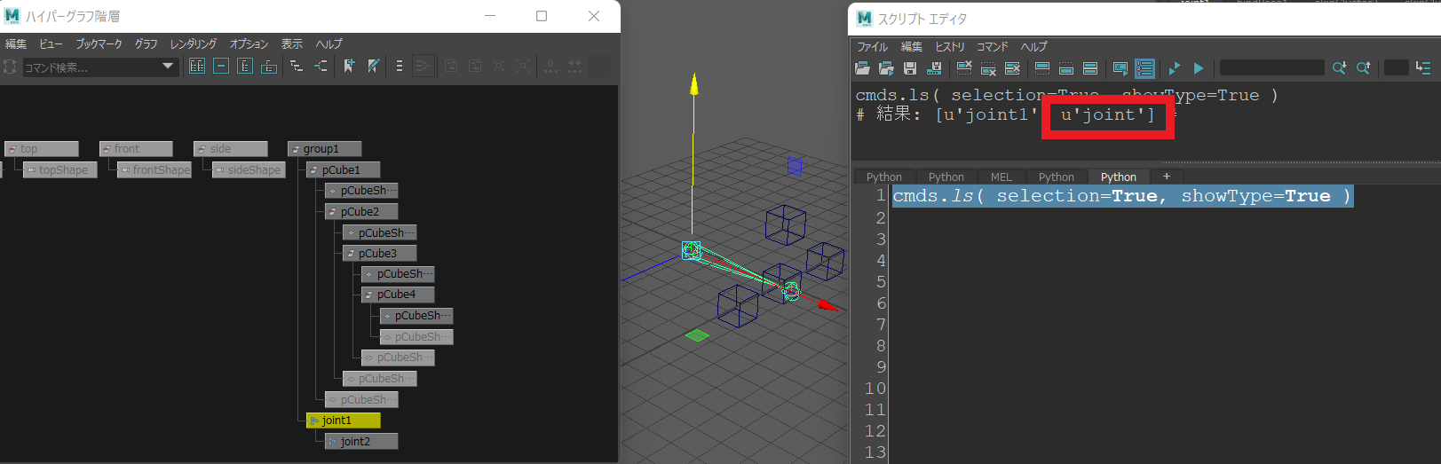Toggle Show Line Numbers in Script Editor
1441x464 pixels.
[1145, 68]
